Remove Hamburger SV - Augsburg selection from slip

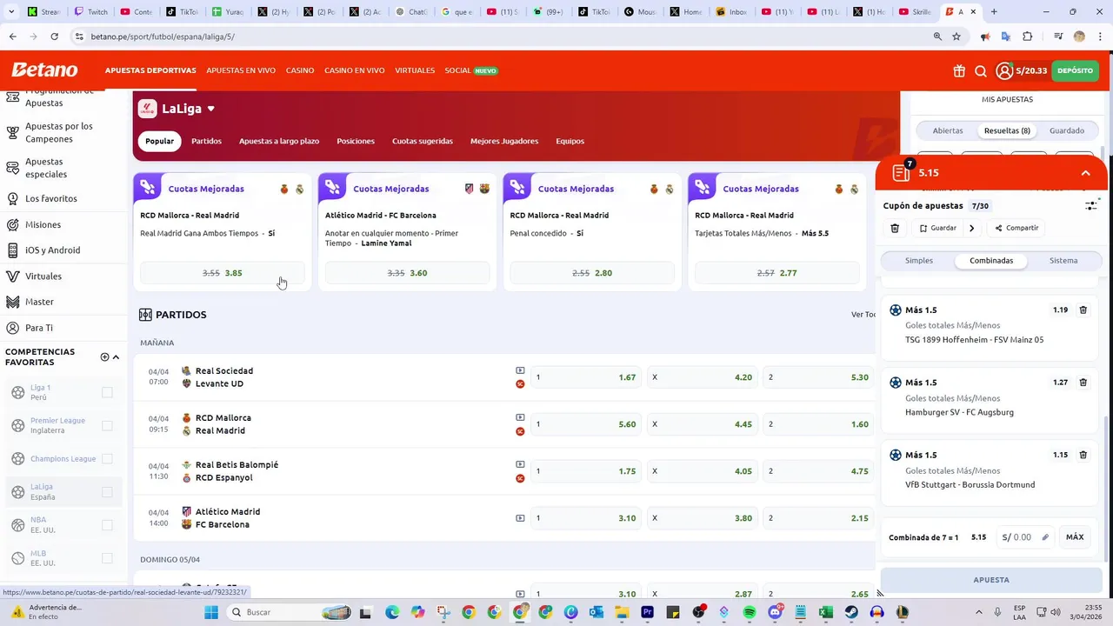[1083, 382]
